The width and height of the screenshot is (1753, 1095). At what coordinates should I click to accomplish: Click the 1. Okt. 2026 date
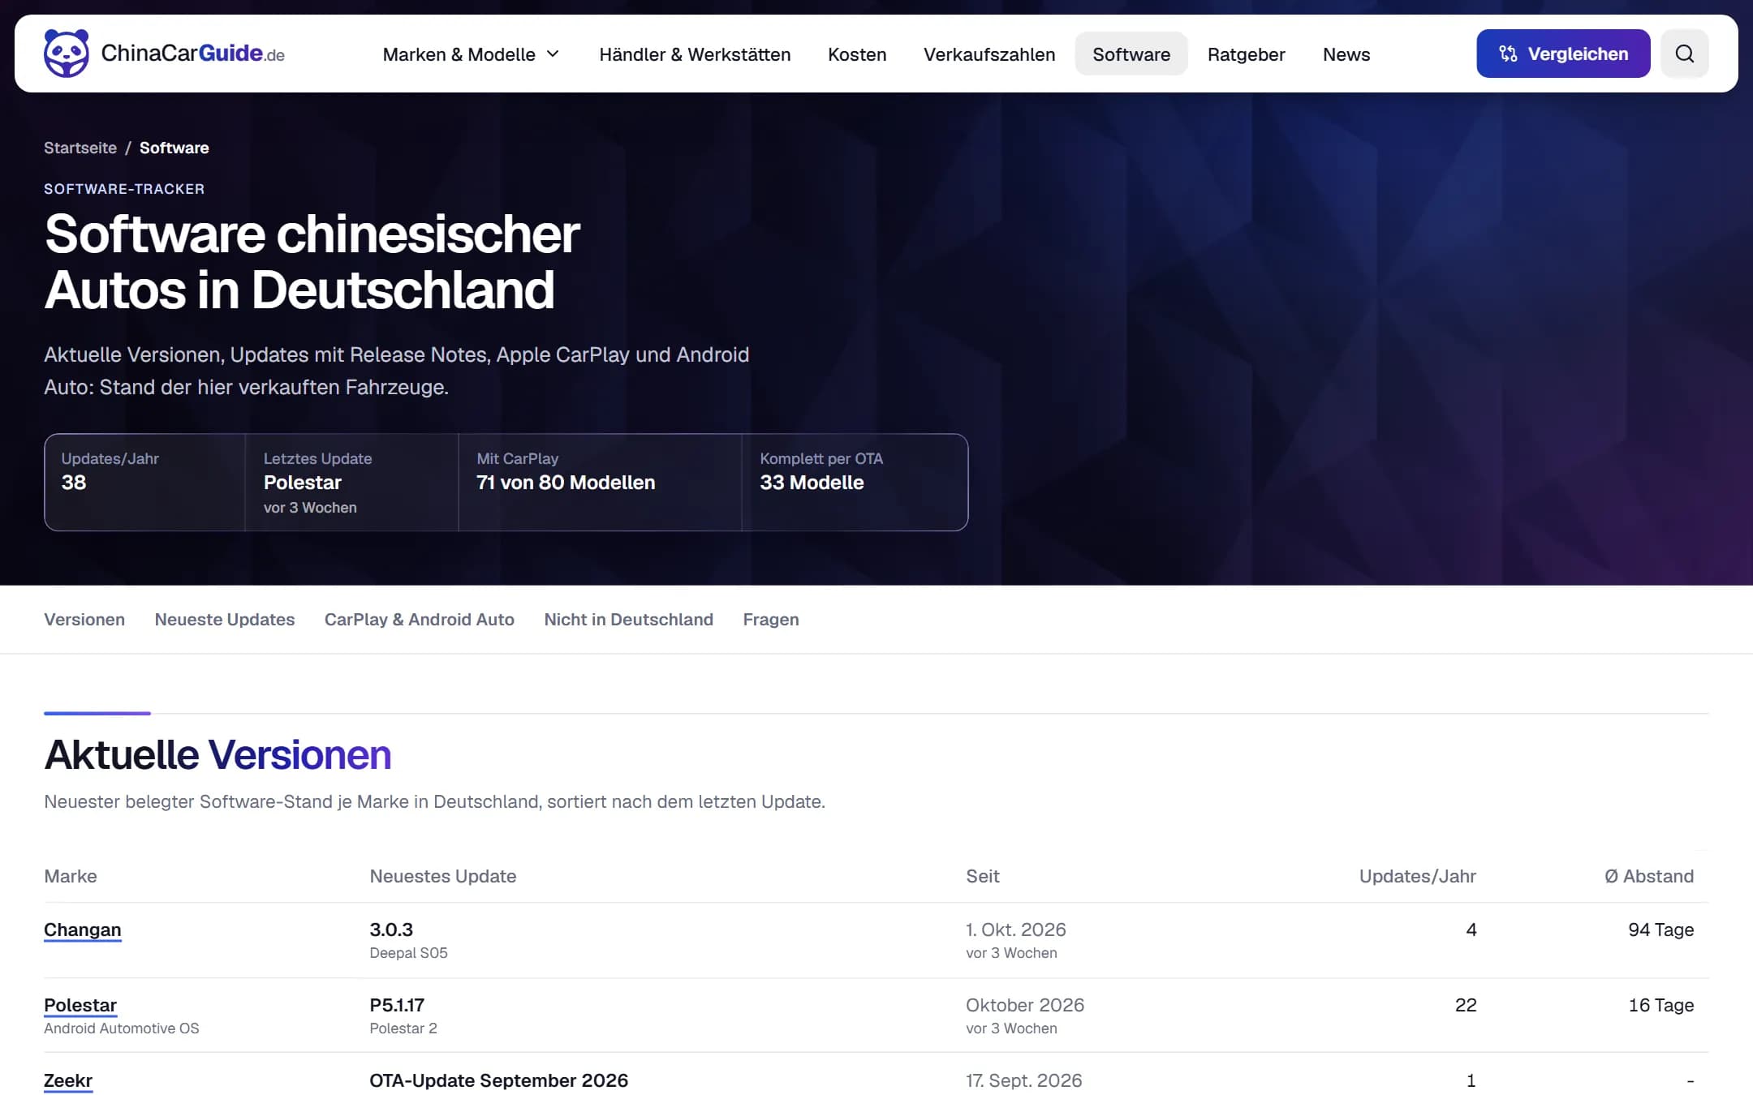[1016, 930]
